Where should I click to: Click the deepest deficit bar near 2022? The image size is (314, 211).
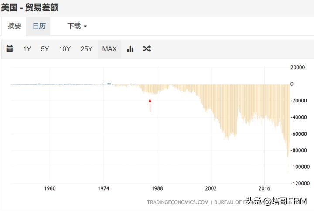pos(288,128)
